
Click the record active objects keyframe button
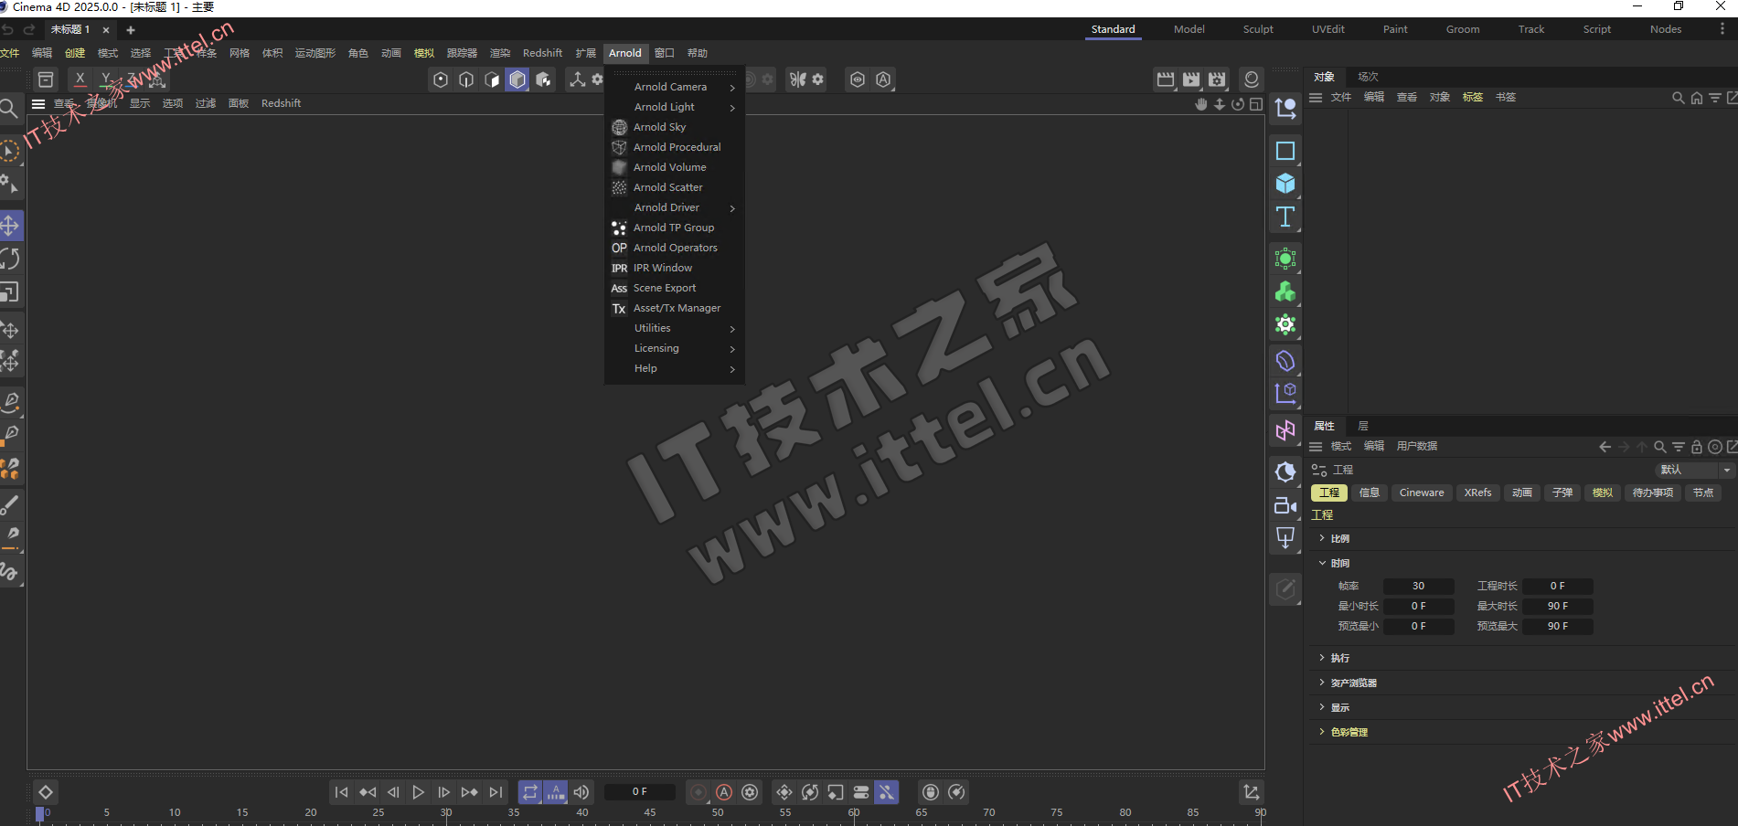click(x=698, y=792)
